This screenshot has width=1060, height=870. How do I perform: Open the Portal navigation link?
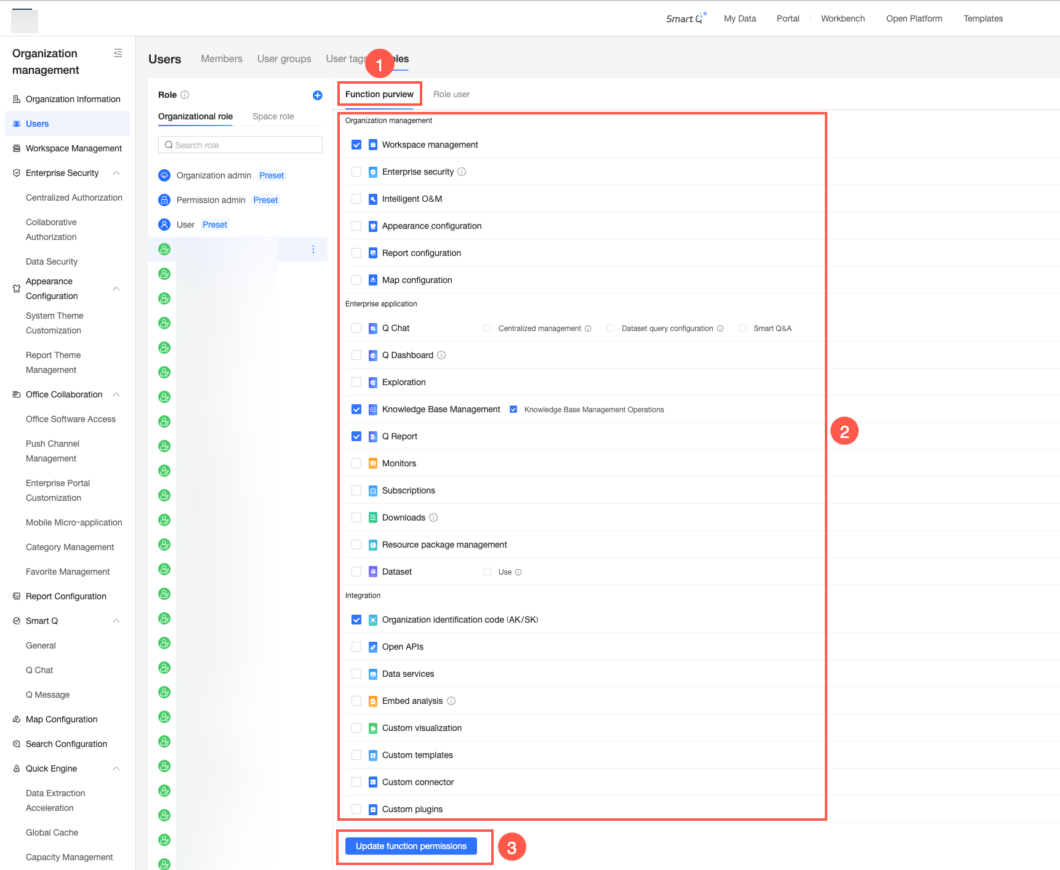point(788,18)
